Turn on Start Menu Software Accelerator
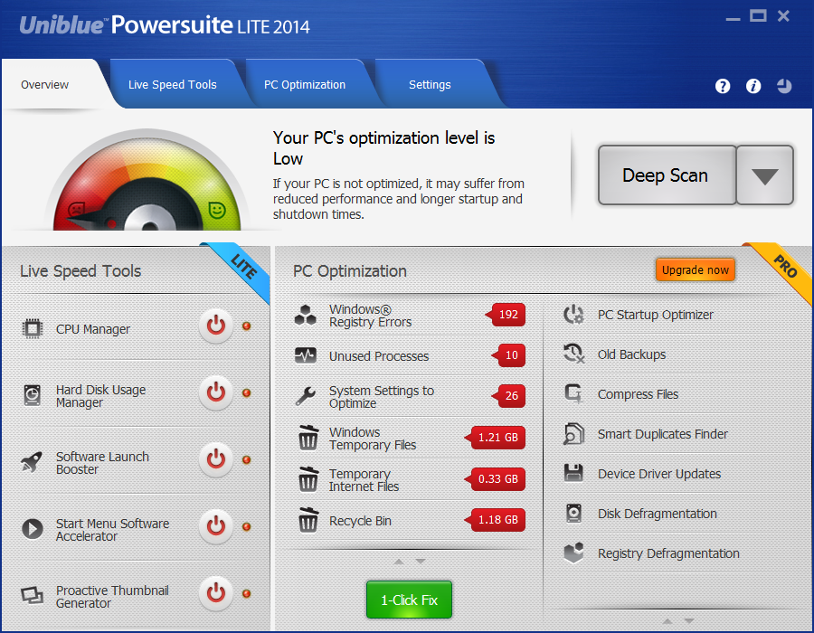Viewport: 814px width, 633px height. (216, 526)
